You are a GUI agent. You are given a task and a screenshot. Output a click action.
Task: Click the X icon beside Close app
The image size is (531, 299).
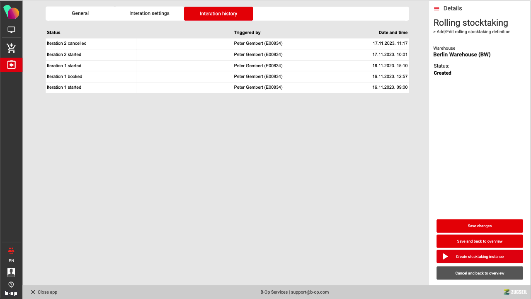pyautogui.click(x=33, y=292)
